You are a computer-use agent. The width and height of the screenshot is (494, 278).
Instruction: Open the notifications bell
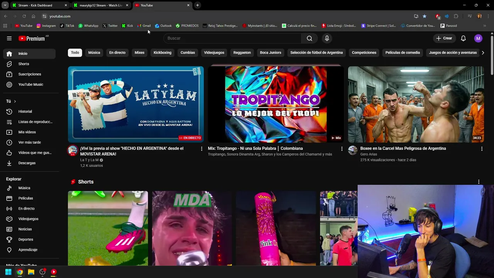[x=464, y=38]
